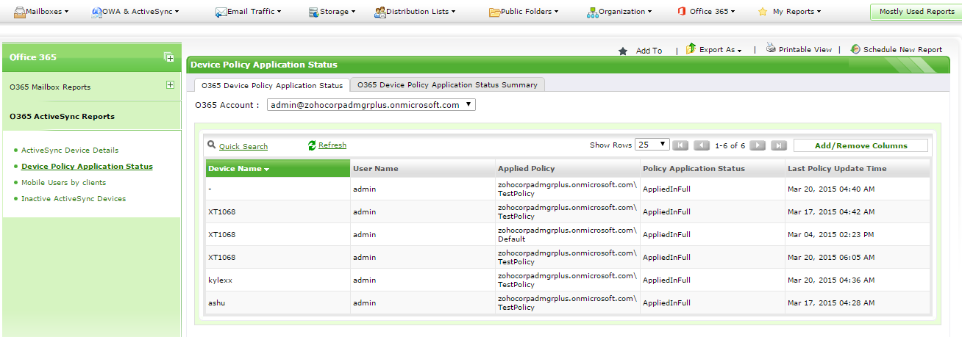
Task: Click Add/Remove Columns button
Action: tap(861, 145)
